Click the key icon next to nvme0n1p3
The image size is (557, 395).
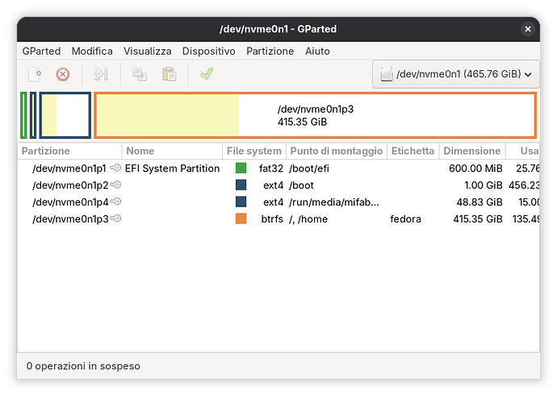[115, 218]
